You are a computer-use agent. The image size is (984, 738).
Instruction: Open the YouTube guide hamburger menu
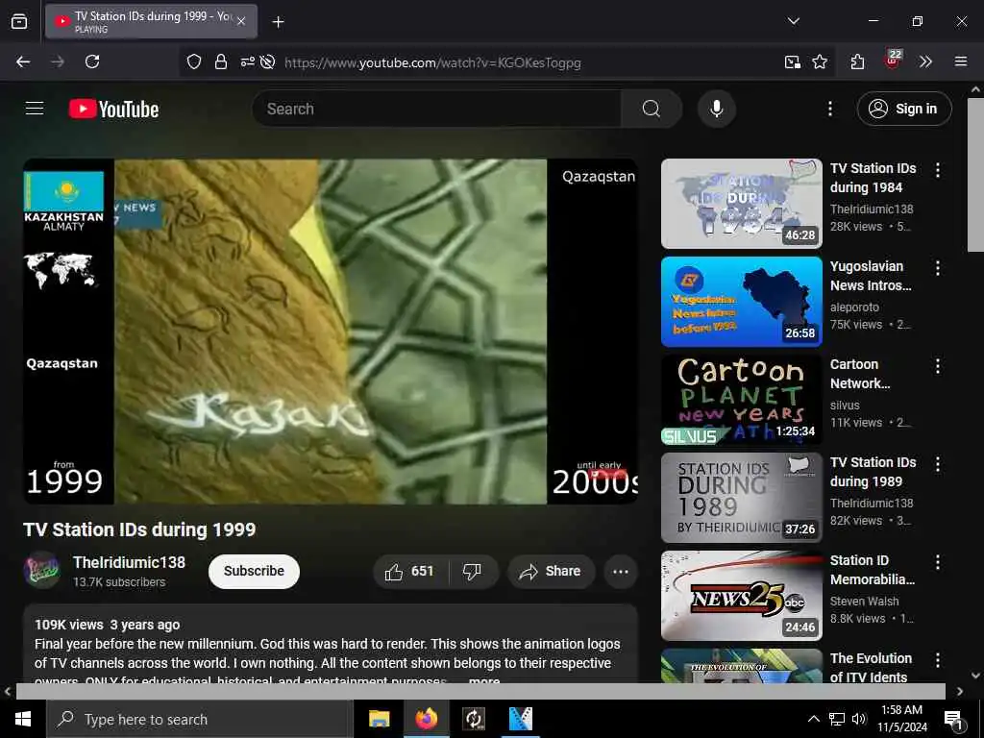coord(35,109)
